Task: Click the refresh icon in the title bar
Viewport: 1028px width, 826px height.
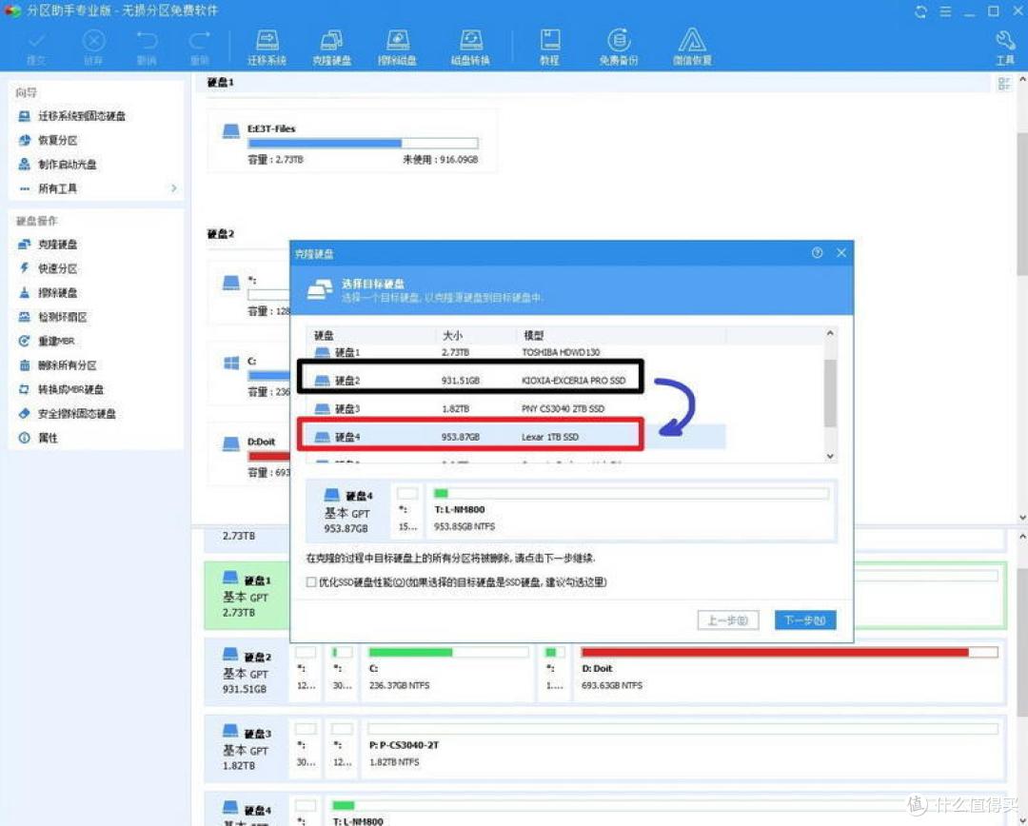Action: pos(919,10)
